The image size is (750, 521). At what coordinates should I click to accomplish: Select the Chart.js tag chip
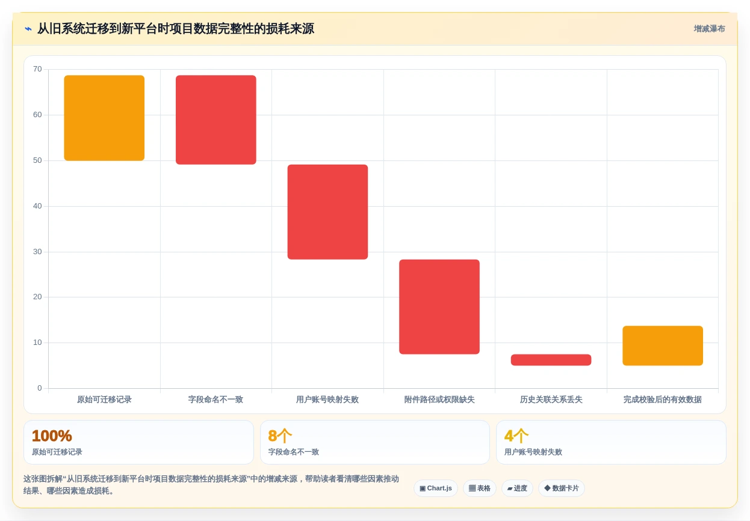click(x=436, y=488)
